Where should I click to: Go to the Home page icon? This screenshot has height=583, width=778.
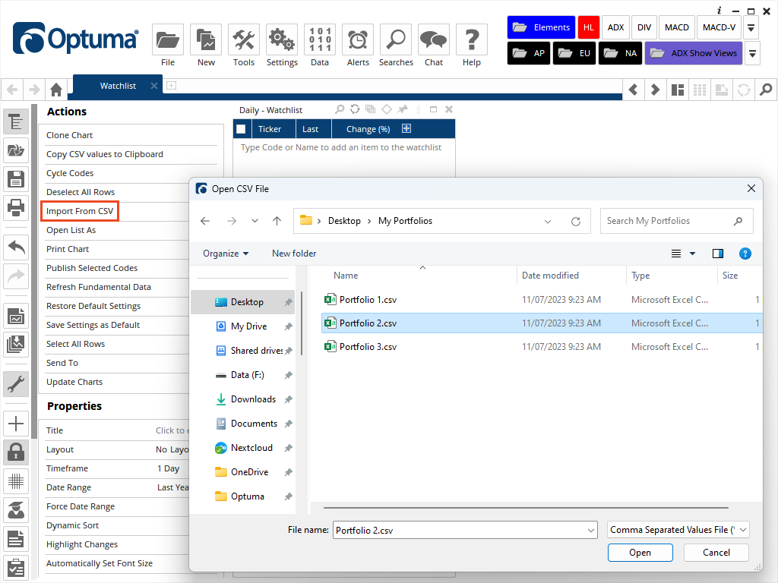click(x=56, y=90)
